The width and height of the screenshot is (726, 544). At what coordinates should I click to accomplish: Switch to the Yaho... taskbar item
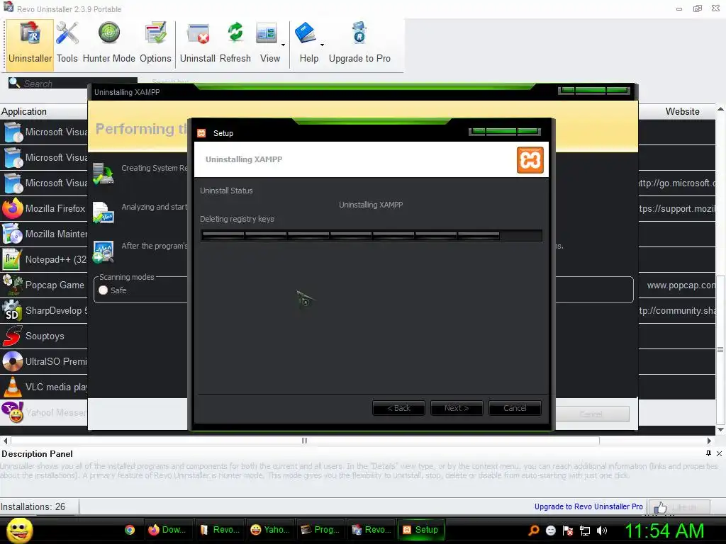point(270,530)
